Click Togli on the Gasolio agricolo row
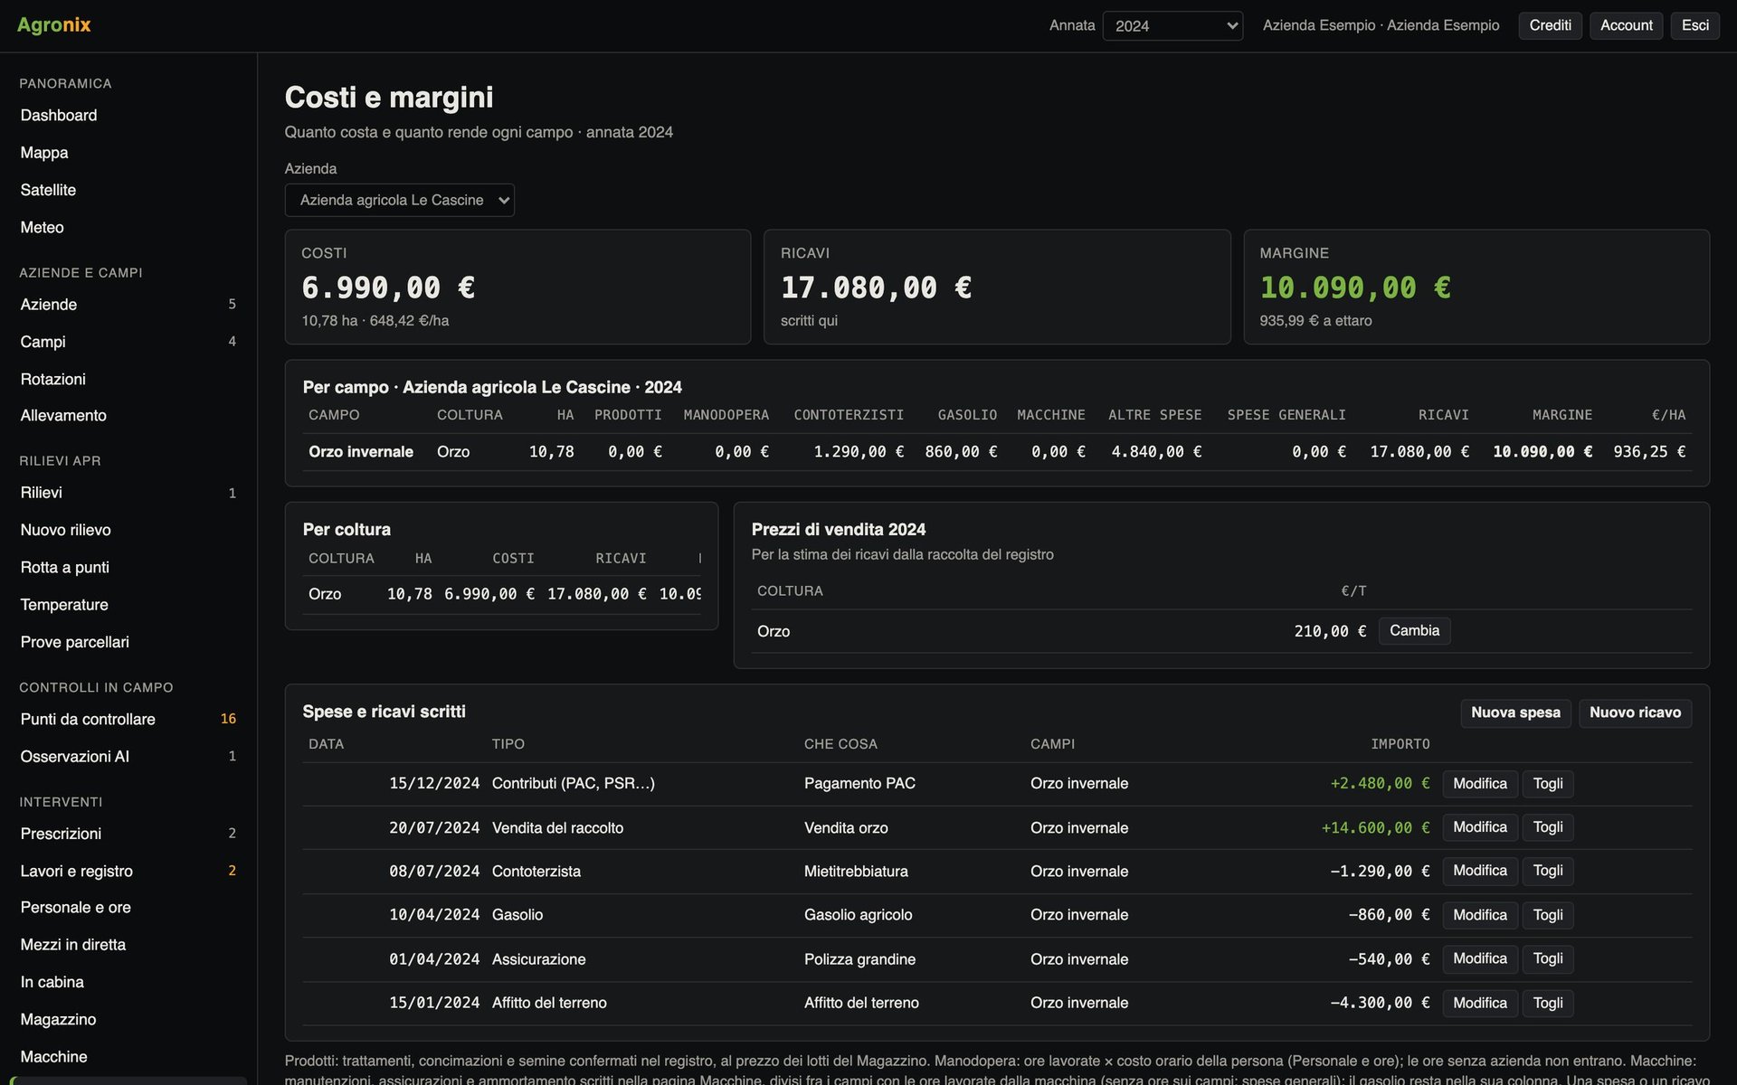 click(1548, 915)
